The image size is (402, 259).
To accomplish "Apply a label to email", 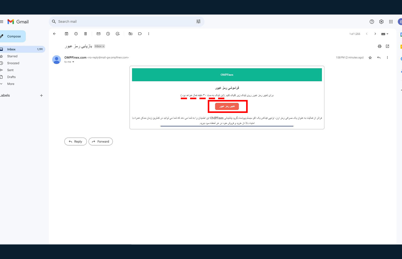I will coord(140,34).
